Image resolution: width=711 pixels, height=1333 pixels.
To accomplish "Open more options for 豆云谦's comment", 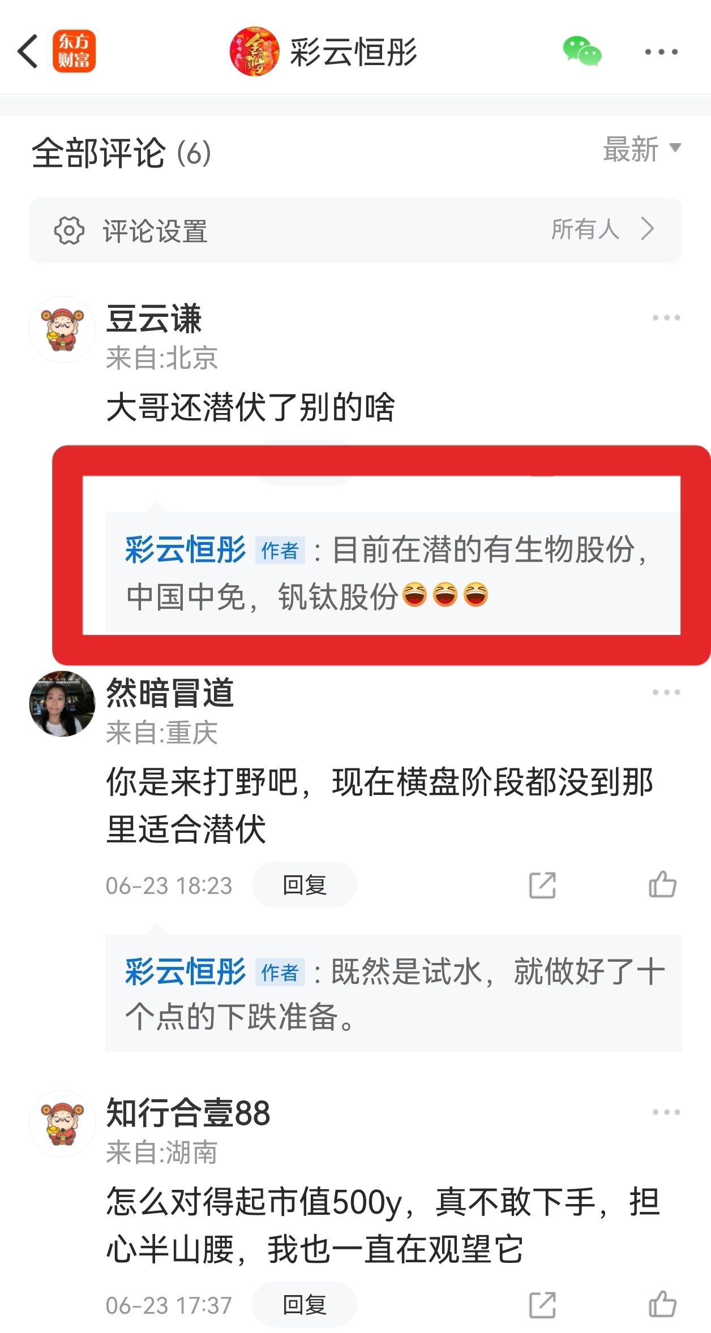I will pyautogui.click(x=666, y=317).
